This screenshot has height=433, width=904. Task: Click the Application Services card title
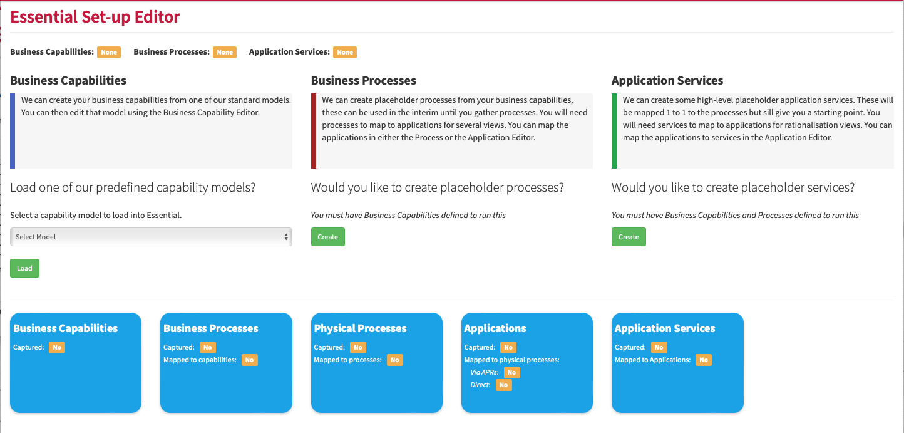point(665,328)
